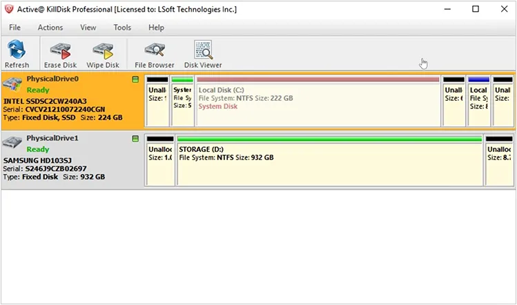
Task: Click the unallocated block between C: and Local partition
Action: [x=453, y=101]
